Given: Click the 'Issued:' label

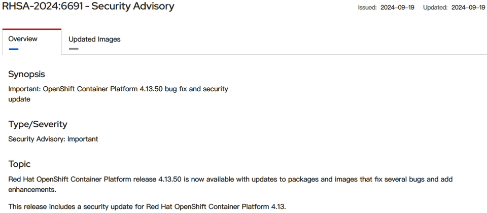Looking at the screenshot, I should coord(368,8).
